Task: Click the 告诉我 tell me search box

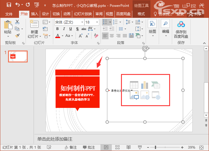Action: tap(163, 14)
